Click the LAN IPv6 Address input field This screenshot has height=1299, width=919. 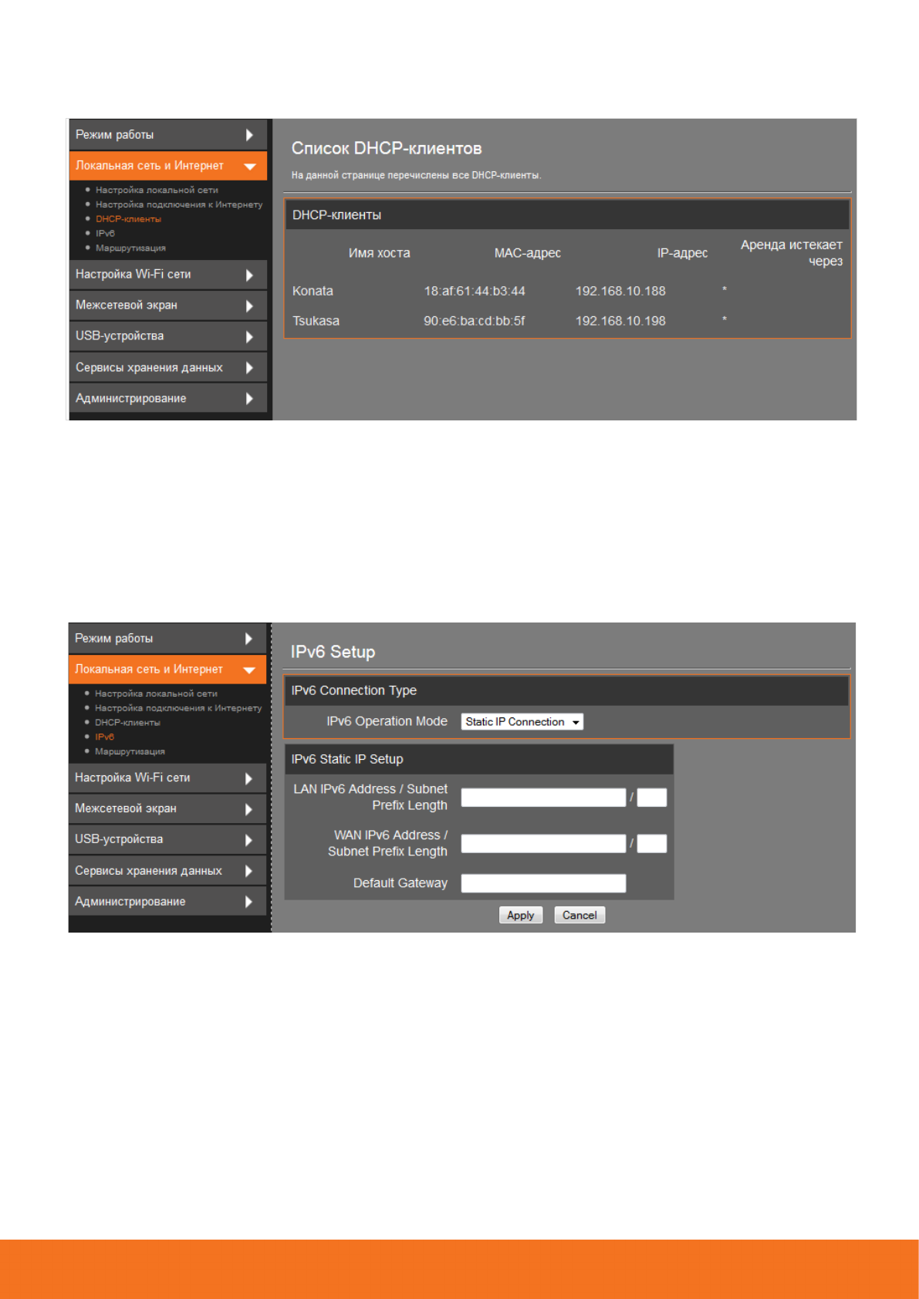542,798
